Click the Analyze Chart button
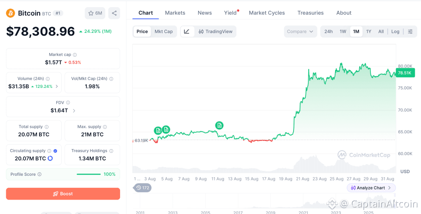The width and height of the screenshot is (421, 214). pyautogui.click(x=371, y=188)
